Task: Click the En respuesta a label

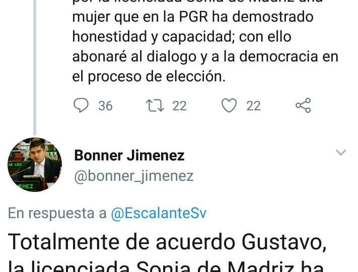Action: click(x=57, y=213)
